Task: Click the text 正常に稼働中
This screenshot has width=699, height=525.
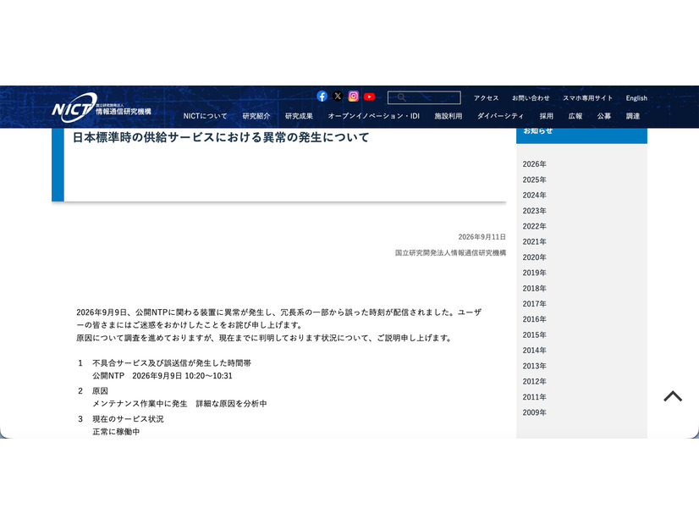Action: coord(116,432)
